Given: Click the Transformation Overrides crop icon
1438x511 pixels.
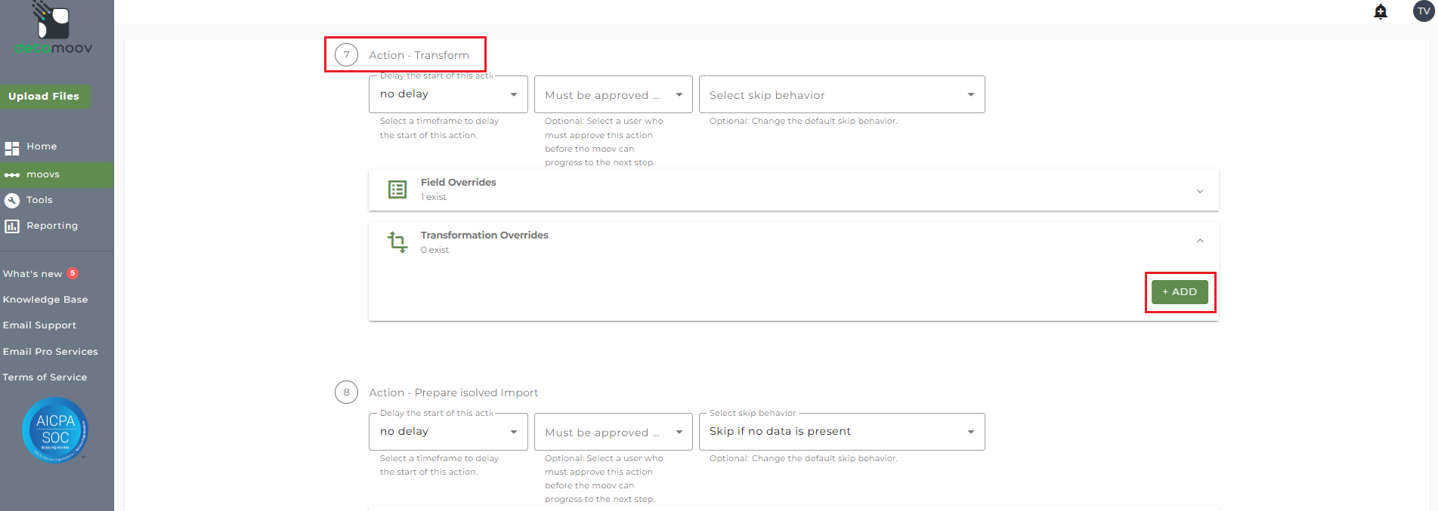Looking at the screenshot, I should (x=397, y=242).
